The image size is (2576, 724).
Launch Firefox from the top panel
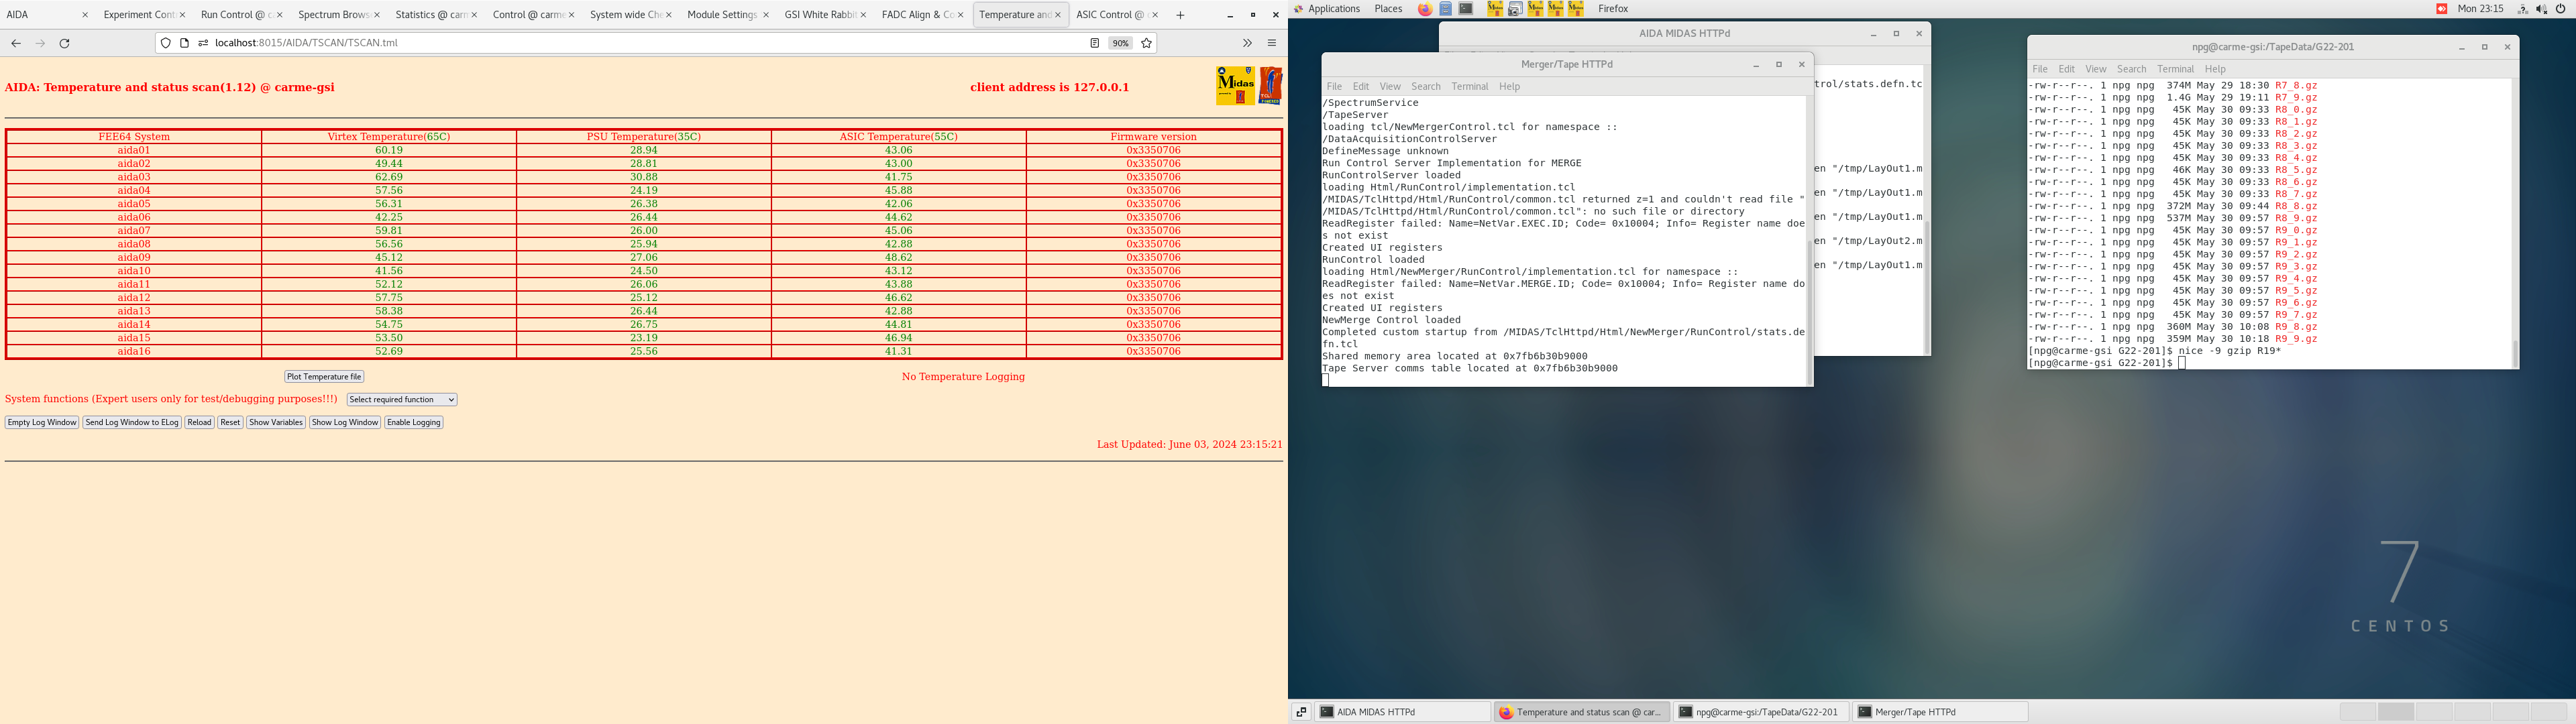click(1425, 9)
